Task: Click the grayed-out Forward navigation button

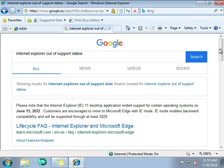Action: coord(12,11)
